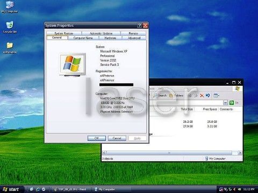
Task: Switch to the Hardware tab
Action: [x=110, y=38]
